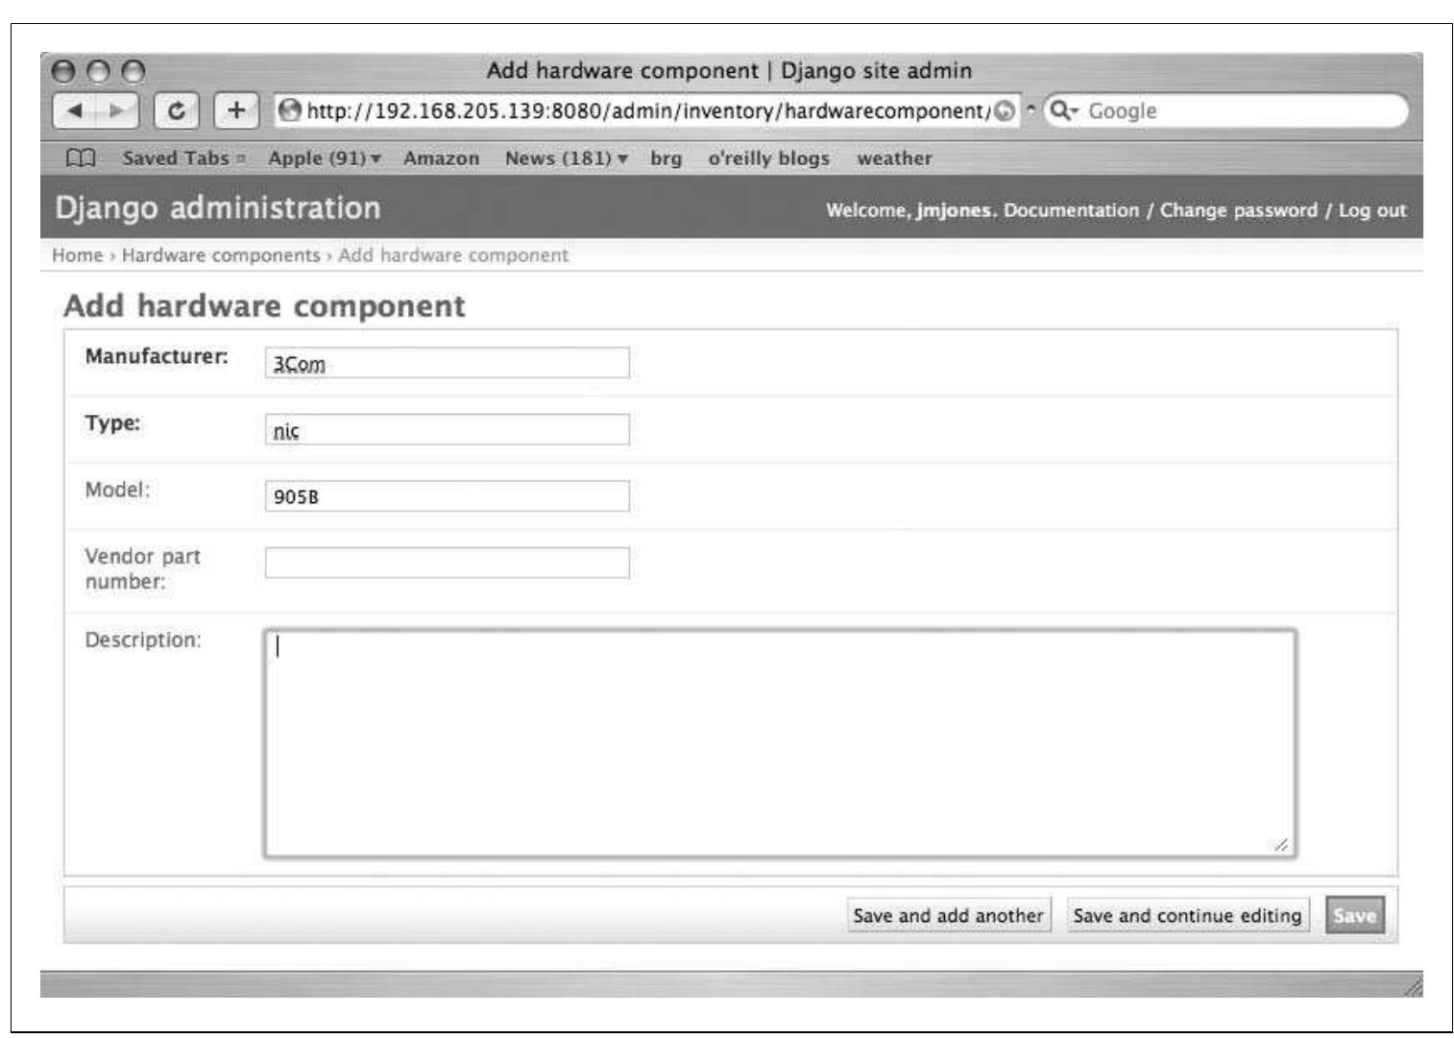Click the Documentation link
The image size is (1454, 1038).
point(1071,210)
